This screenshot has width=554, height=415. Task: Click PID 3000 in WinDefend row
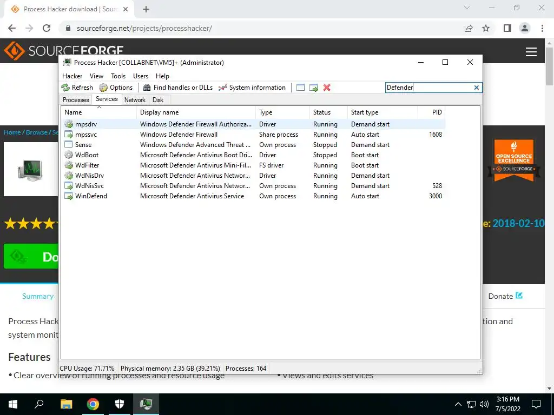tap(436, 196)
